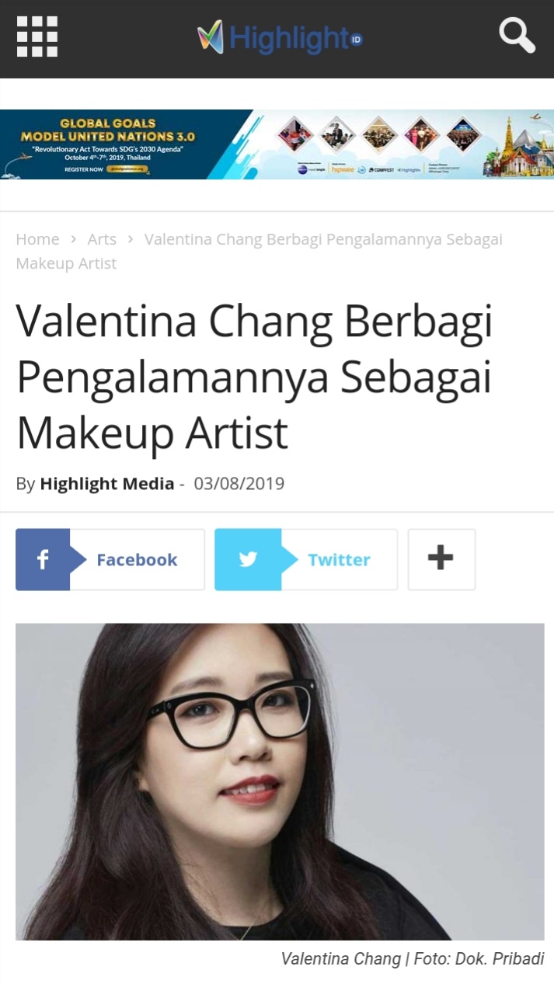Share article via Twitter label
Viewport: 554px width, 984px height.
339,560
